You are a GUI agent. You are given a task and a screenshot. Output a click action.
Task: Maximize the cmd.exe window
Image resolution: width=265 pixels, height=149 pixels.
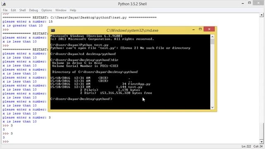pos(200,29)
